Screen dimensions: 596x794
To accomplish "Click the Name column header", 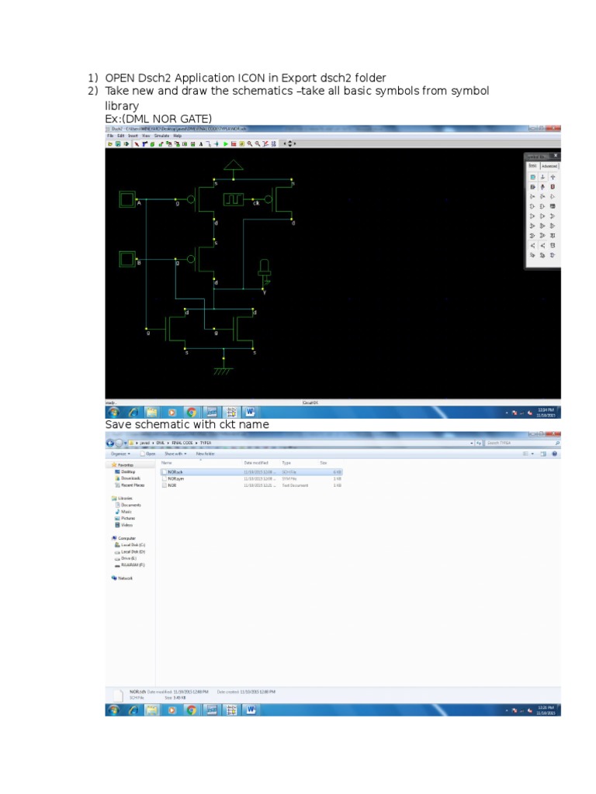I will pyautogui.click(x=166, y=463).
